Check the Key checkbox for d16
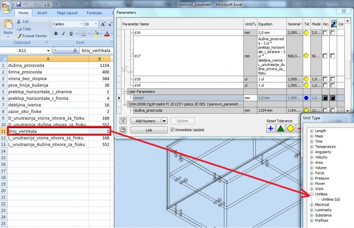Viewport: 354px width, 228px height. click(x=325, y=33)
